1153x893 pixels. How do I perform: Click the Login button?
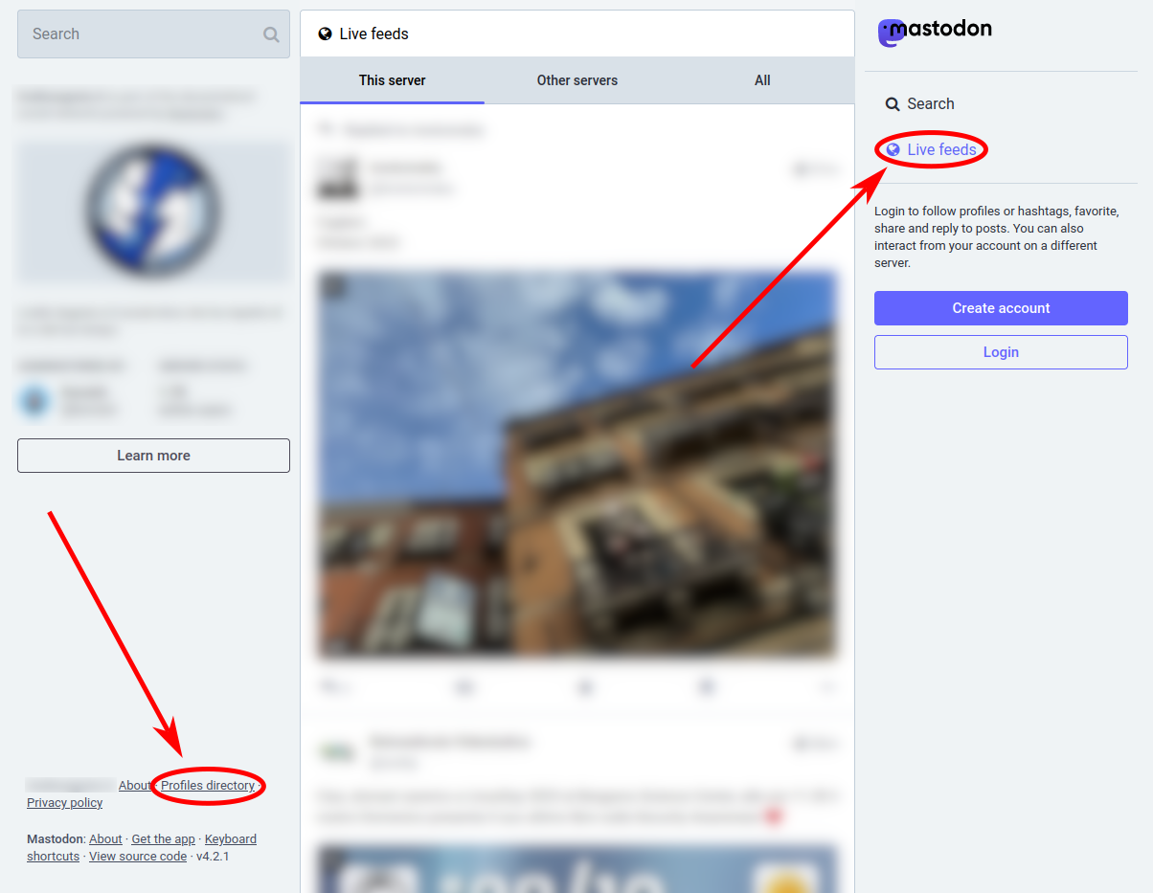pos(1001,352)
